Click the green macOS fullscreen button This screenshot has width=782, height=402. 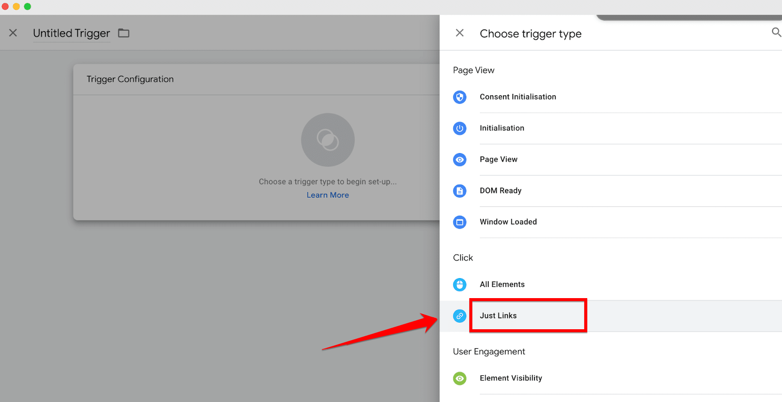28,7
